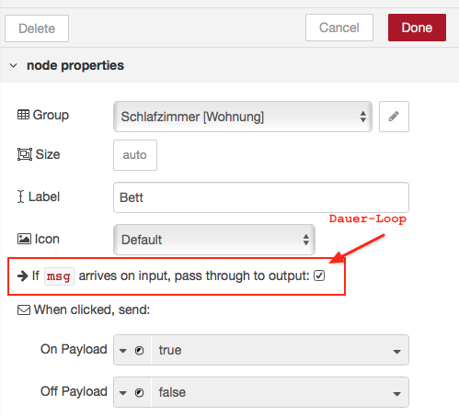Open the Icon dropdown set to Default
Screen dimensions: 459x416
point(214,240)
